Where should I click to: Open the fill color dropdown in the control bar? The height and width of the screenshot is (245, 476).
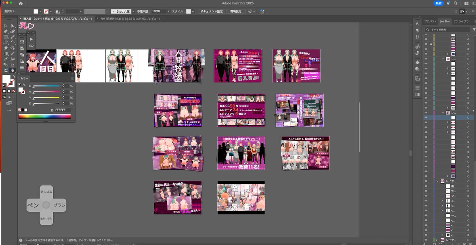[x=40, y=11]
